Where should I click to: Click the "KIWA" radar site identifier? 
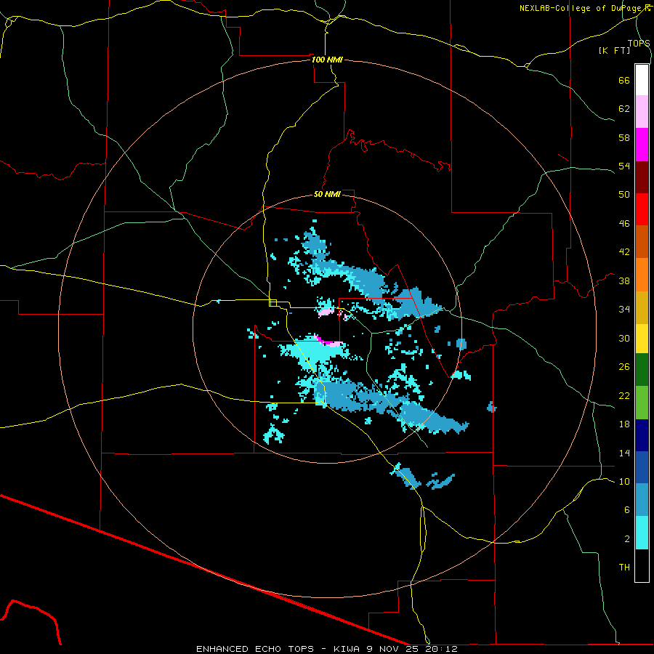[347, 649]
